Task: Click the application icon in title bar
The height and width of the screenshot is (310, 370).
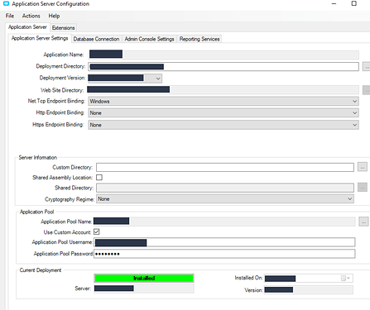Action: (x=6, y=4)
